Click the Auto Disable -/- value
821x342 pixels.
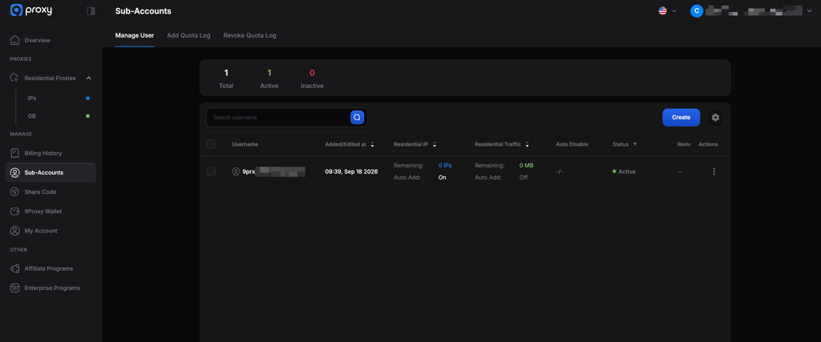tap(559, 171)
